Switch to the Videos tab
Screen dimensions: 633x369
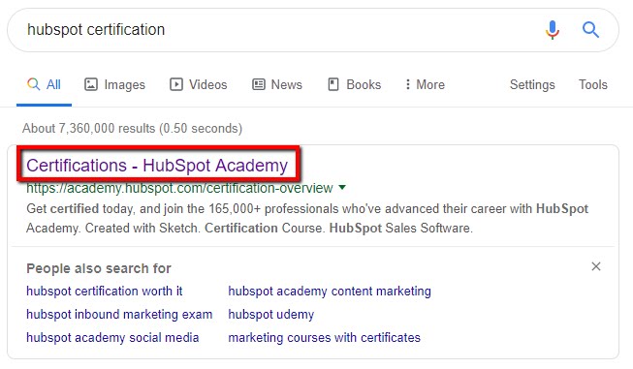click(198, 84)
